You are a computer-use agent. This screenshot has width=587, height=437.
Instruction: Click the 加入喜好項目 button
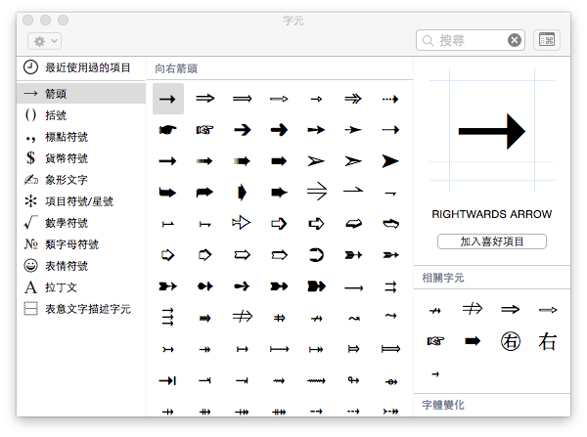tap(491, 241)
